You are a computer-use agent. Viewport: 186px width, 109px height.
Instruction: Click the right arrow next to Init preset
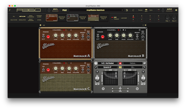point(146,25)
